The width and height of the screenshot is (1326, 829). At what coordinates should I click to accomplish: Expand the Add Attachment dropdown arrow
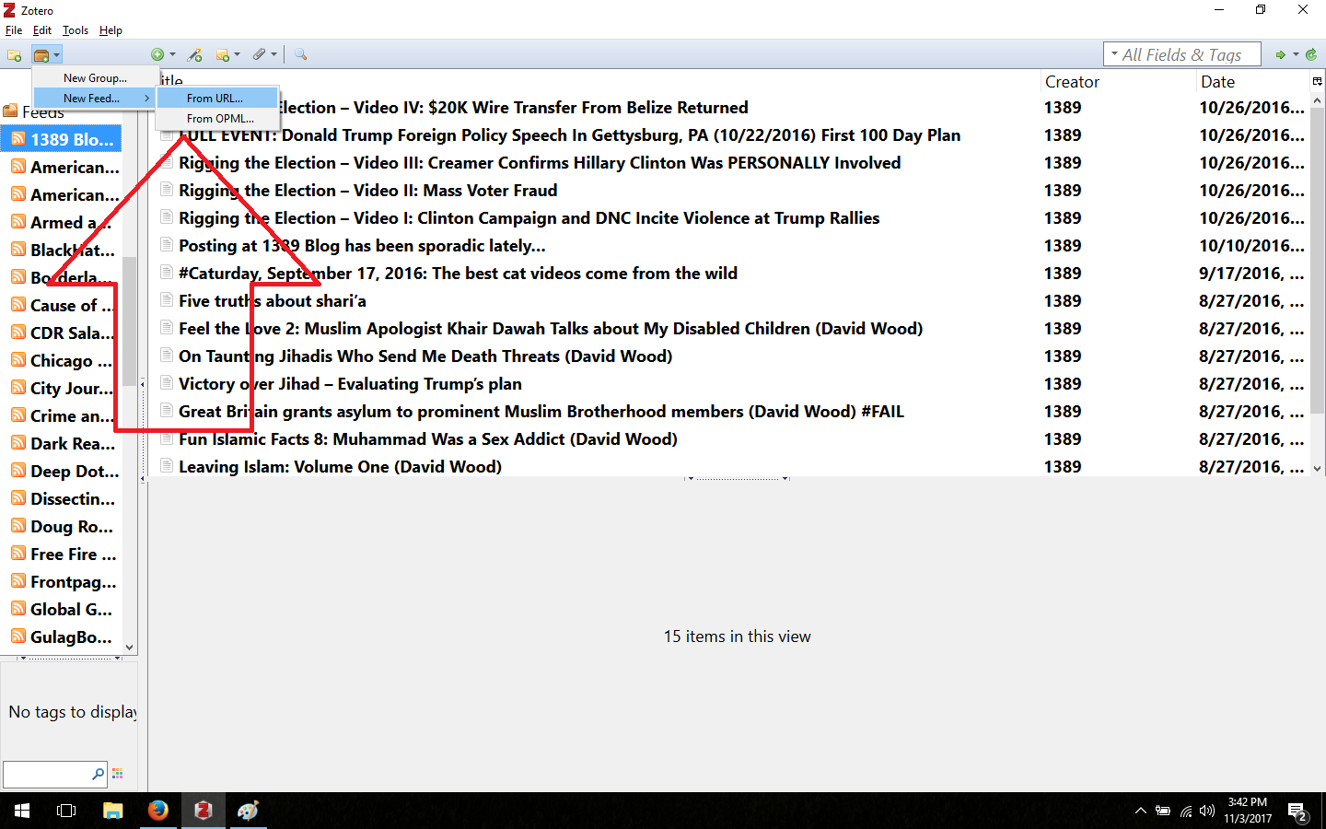(x=273, y=55)
